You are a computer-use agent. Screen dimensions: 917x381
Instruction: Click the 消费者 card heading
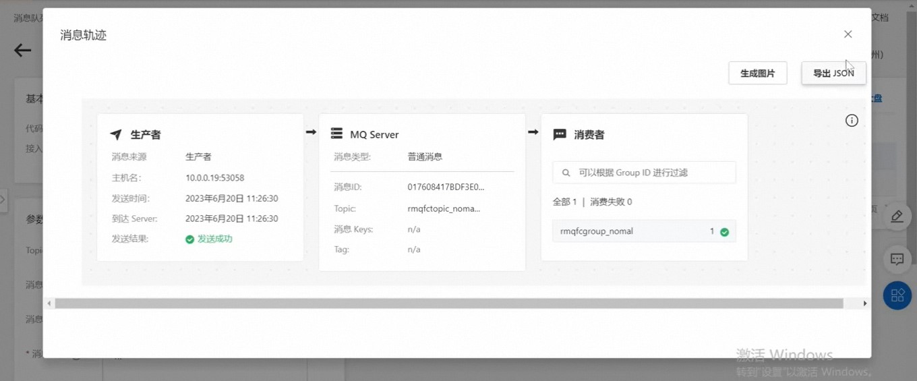point(589,135)
